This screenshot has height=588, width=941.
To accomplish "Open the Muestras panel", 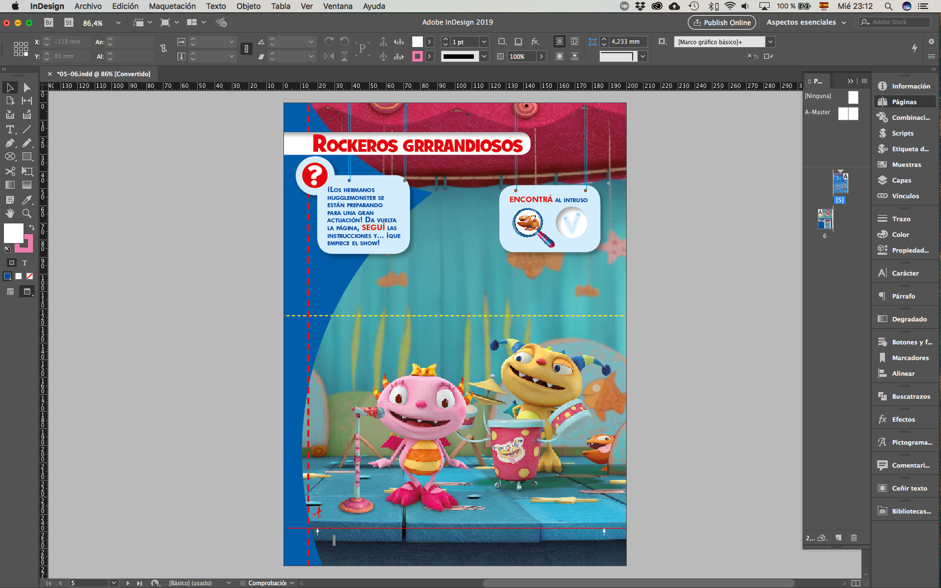I will click(x=904, y=165).
